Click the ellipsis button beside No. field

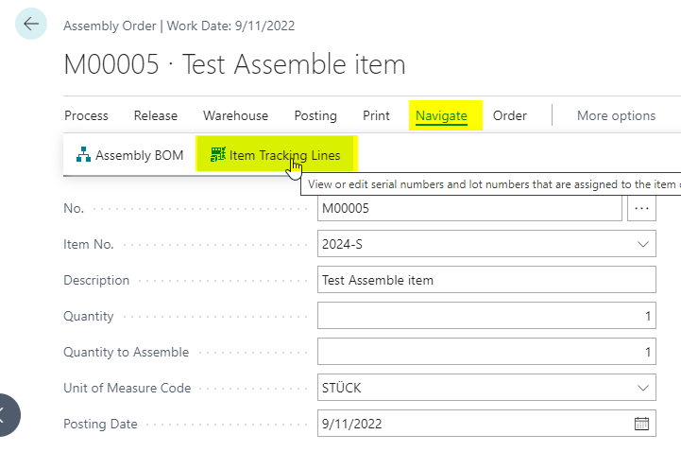click(641, 208)
